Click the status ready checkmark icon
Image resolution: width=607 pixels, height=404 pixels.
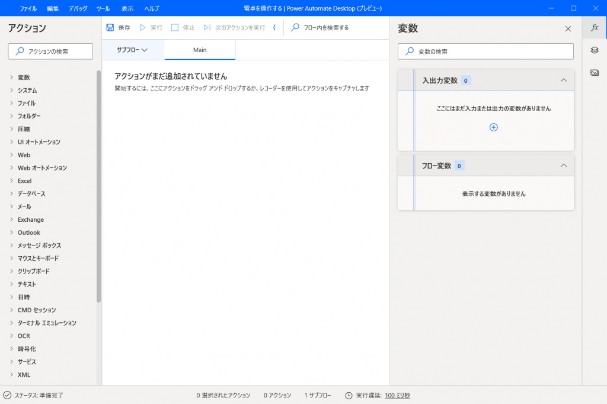click(x=7, y=395)
